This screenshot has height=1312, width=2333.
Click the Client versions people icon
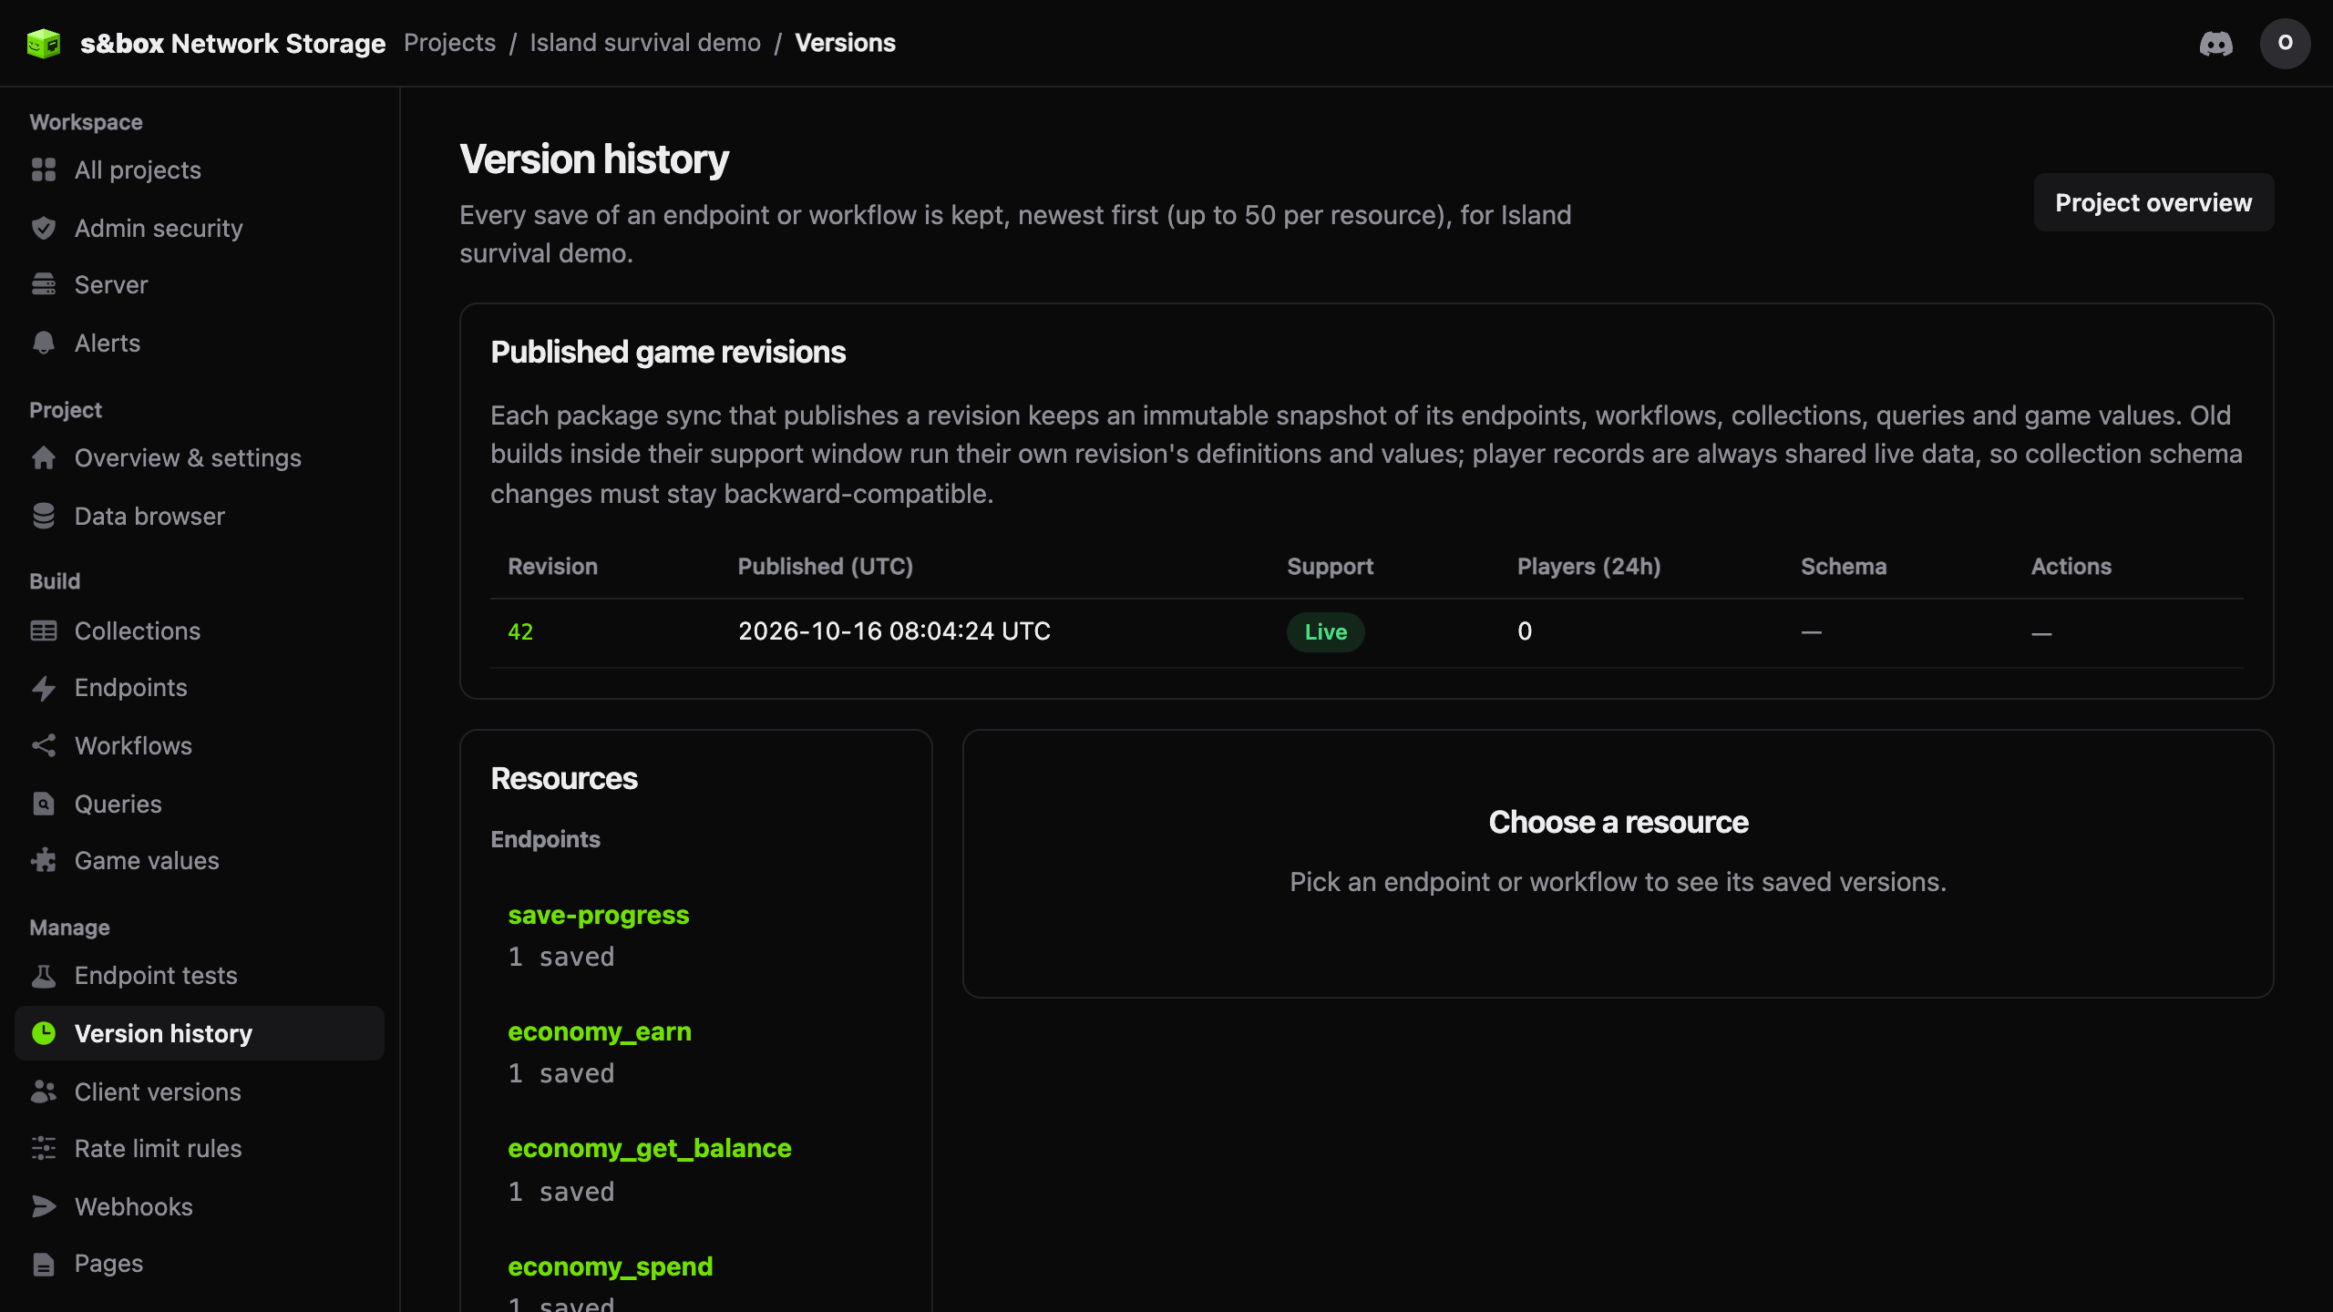point(44,1092)
